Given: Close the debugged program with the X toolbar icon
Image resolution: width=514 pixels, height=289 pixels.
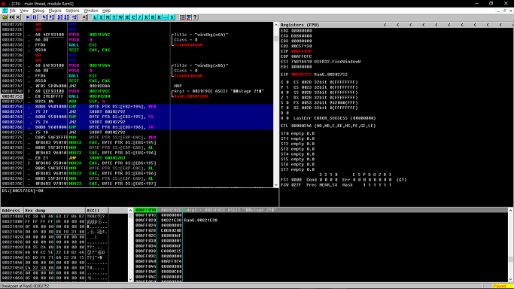Looking at the screenshot, I should (x=18, y=17).
